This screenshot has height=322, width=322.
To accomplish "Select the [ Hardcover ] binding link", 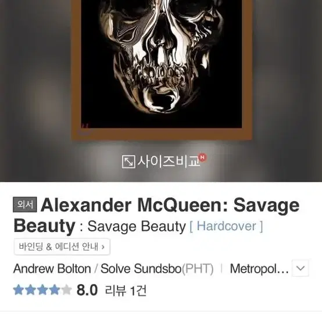I will tap(226, 226).
